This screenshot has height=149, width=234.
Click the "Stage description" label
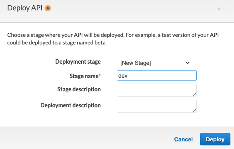(79, 89)
